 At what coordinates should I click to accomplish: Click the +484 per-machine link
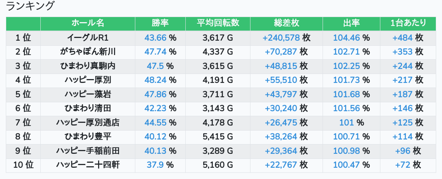(x=402, y=38)
